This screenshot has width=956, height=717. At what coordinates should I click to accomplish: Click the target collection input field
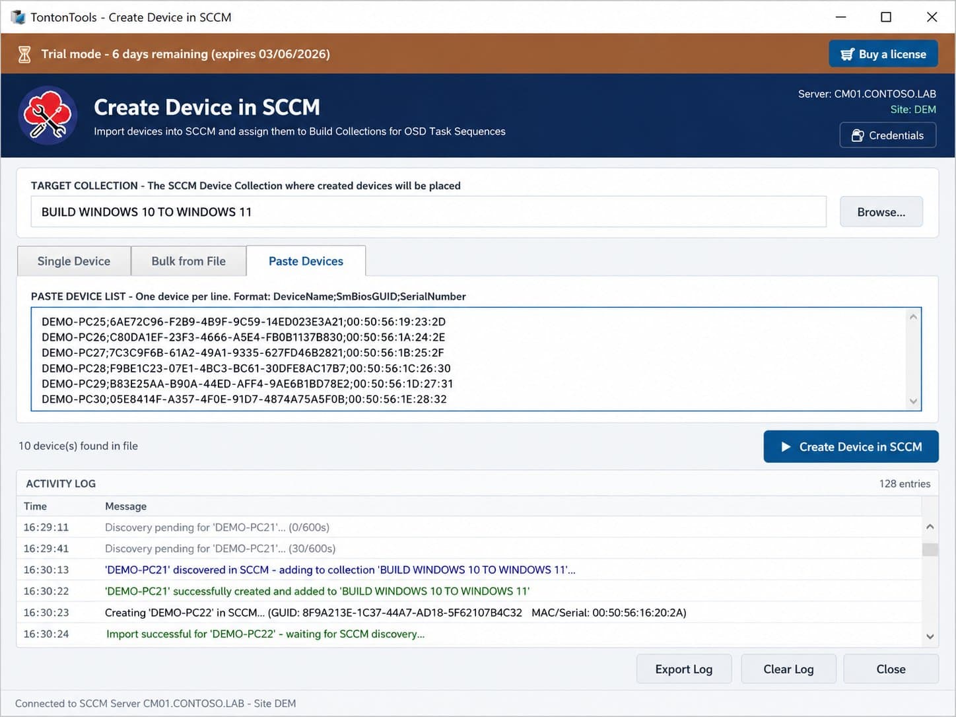click(x=428, y=212)
